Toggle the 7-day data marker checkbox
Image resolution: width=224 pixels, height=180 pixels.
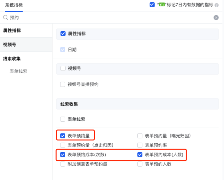(152, 5)
